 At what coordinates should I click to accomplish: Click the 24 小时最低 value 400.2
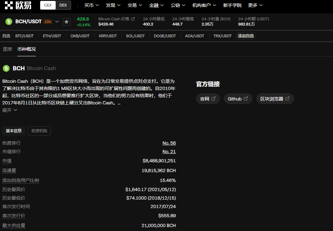[x=148, y=24]
